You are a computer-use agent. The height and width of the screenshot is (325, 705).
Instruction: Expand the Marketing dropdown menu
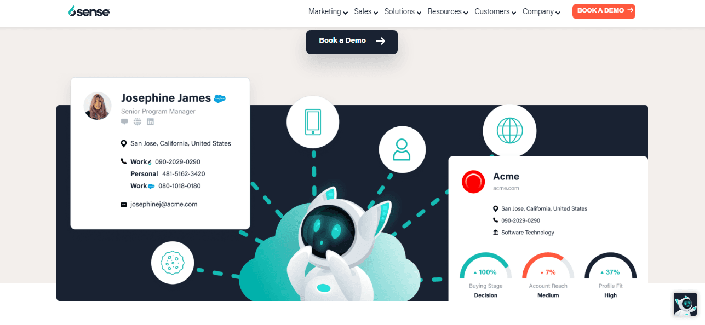point(328,11)
